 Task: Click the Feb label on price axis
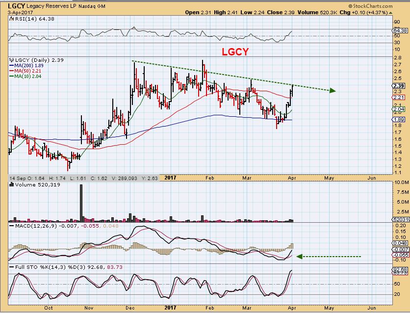point(210,178)
